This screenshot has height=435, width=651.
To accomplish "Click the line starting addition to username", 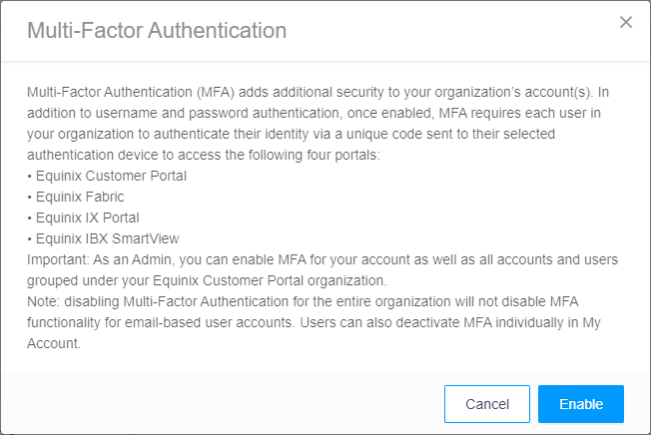I will [x=314, y=113].
